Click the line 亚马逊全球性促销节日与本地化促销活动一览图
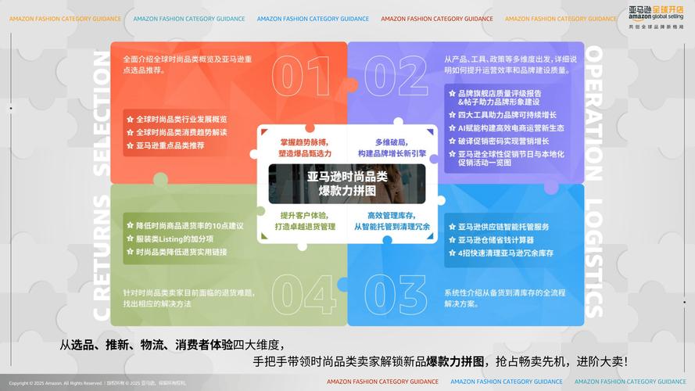The height and width of the screenshot is (391, 695). pos(511,158)
